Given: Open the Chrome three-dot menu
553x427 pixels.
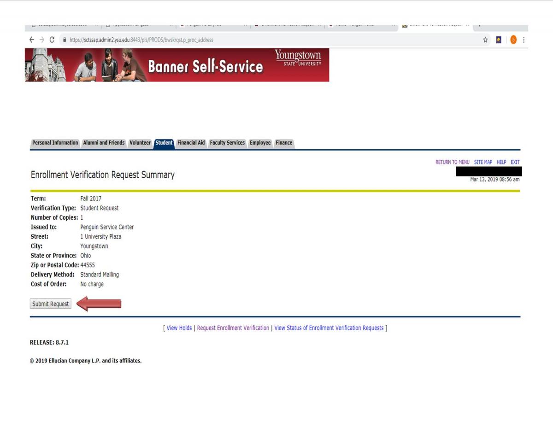Looking at the screenshot, I should (x=524, y=40).
